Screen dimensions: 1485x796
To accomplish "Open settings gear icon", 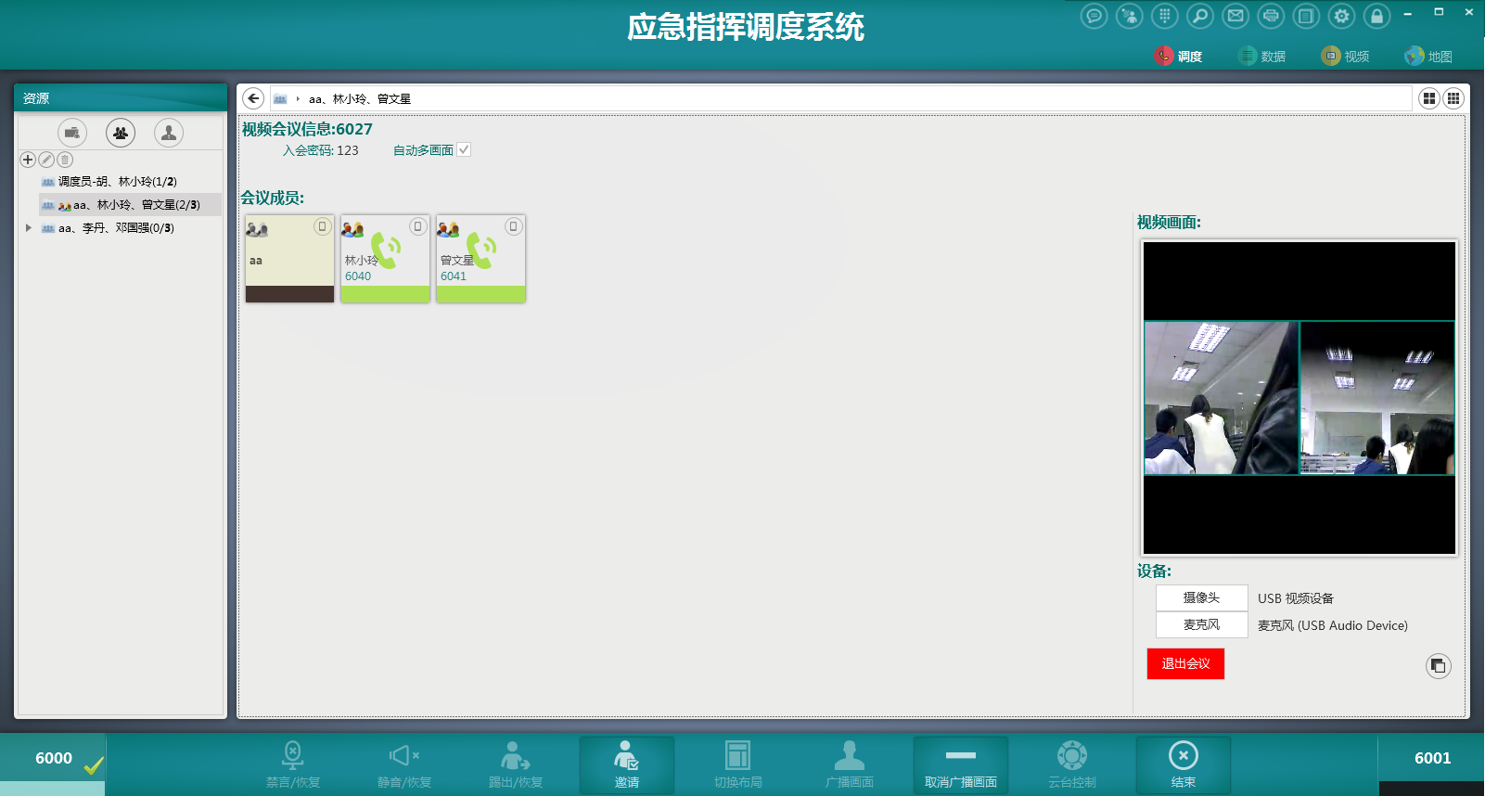I will coord(1341,16).
